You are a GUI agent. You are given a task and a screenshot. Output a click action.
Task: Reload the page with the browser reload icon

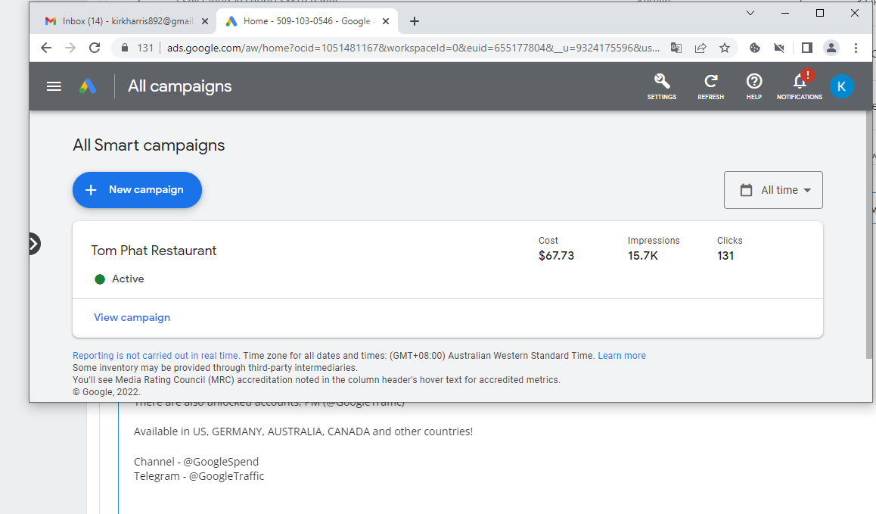click(x=95, y=48)
